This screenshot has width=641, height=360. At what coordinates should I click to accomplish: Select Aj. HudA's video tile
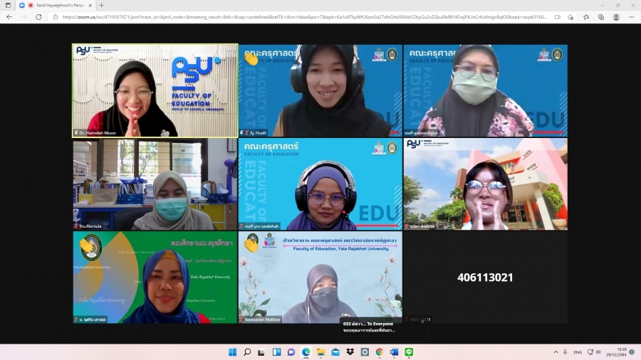click(320, 90)
